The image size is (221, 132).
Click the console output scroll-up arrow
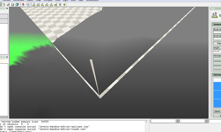click(x=146, y=122)
